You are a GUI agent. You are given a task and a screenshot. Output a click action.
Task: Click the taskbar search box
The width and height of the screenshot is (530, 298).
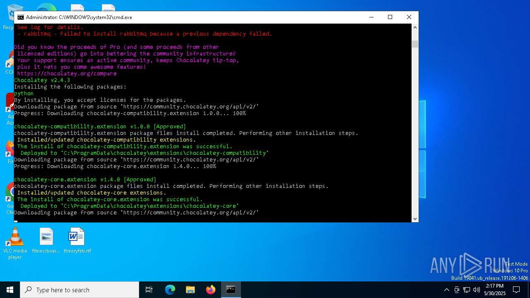pos(79,290)
